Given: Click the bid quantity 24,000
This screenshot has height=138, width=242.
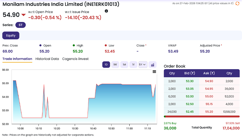Looking at the screenshot, I should click(x=172, y=112).
